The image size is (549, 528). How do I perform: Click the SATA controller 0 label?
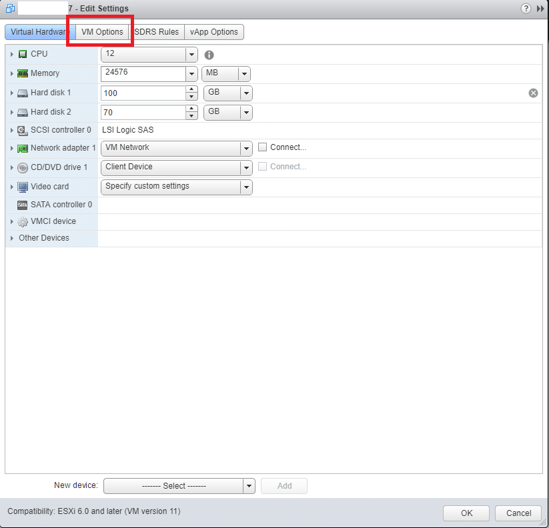(61, 205)
